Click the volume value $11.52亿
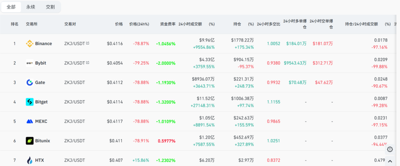This screenshot has height=166, width=400. coord(205,98)
